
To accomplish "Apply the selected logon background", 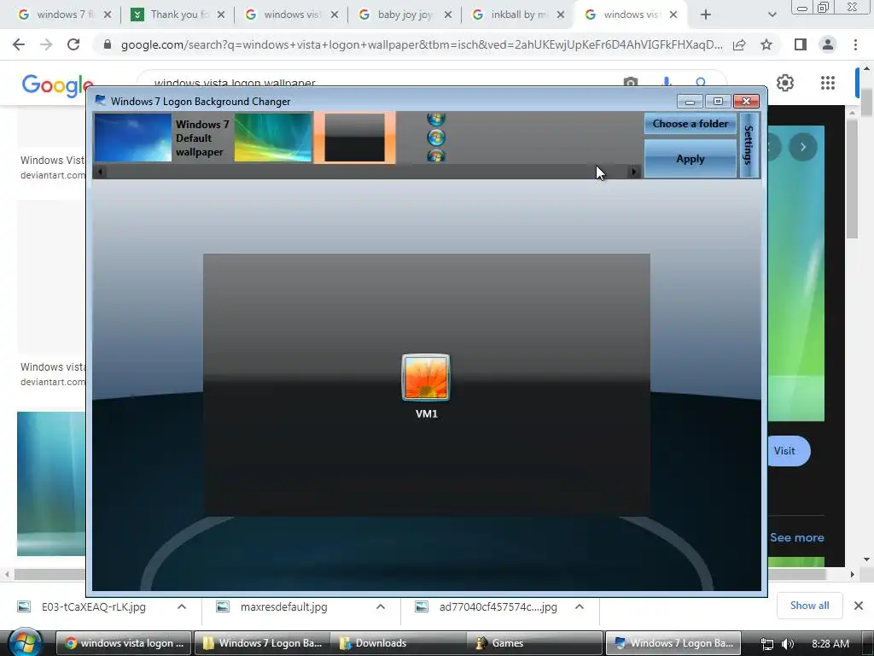I will point(690,159).
